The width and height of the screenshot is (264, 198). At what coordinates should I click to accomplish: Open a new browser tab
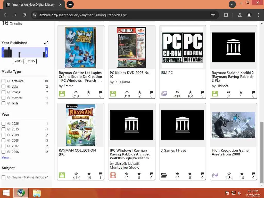point(70,4)
